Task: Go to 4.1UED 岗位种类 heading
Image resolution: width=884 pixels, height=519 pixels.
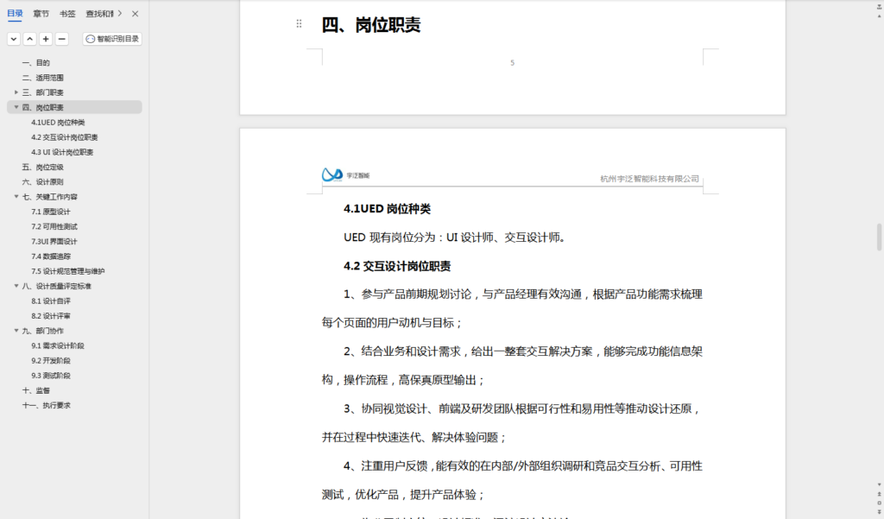Action: tap(58, 123)
